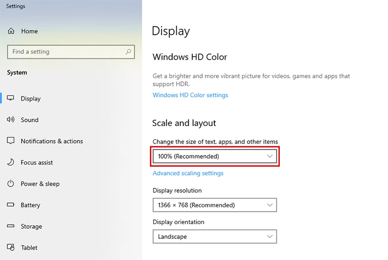The width and height of the screenshot is (388, 260).
Task: Open the Display orientation Landscape dropdown
Action: (x=214, y=237)
